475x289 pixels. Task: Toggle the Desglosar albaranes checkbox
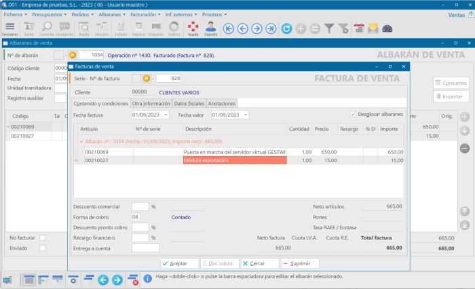tap(353, 114)
